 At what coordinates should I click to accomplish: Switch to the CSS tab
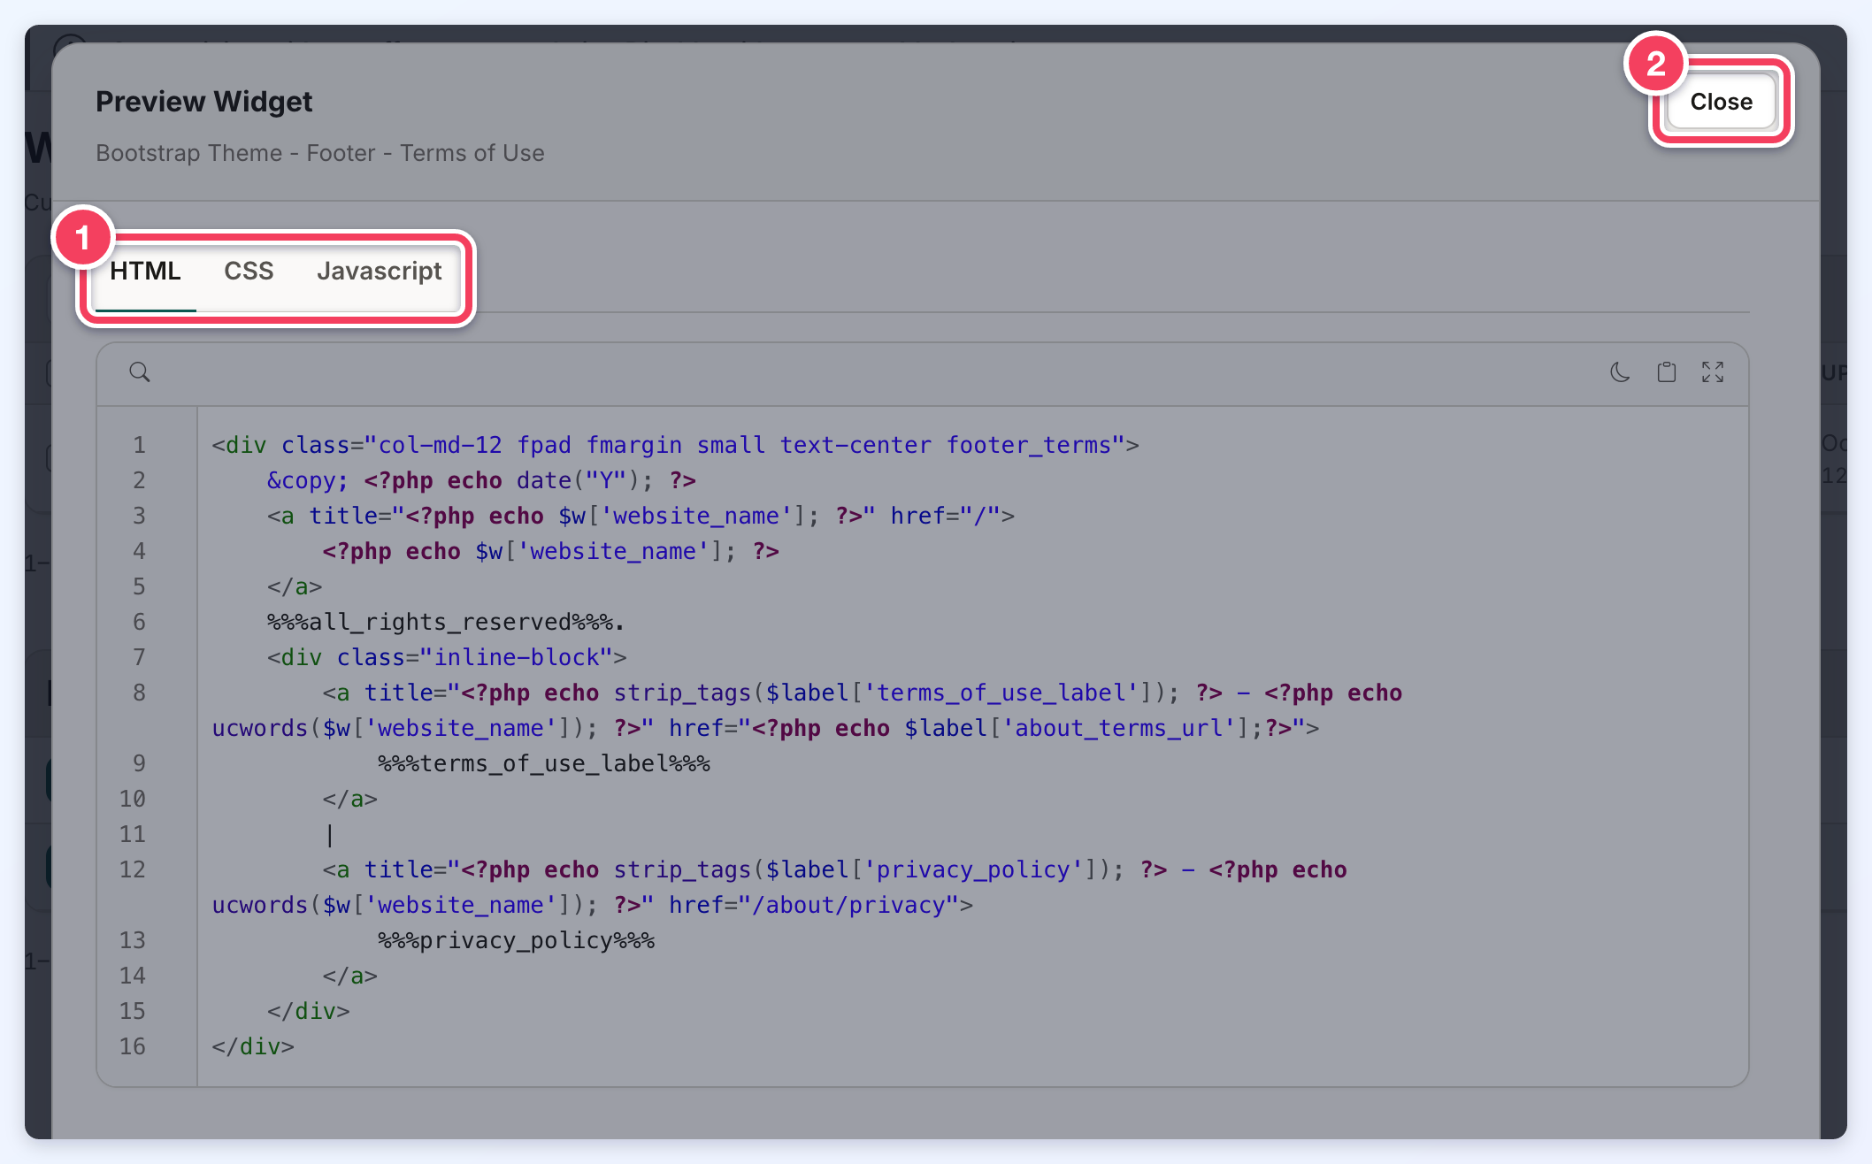[249, 272]
